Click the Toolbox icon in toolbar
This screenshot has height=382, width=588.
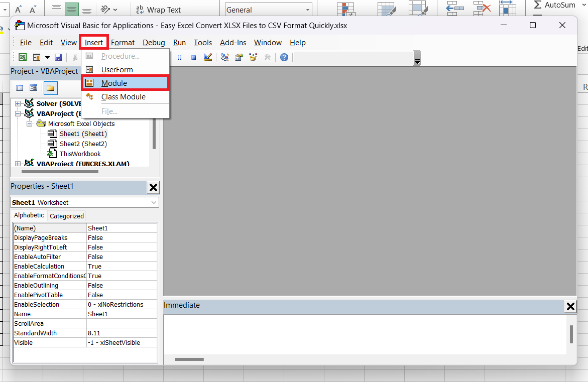click(267, 57)
